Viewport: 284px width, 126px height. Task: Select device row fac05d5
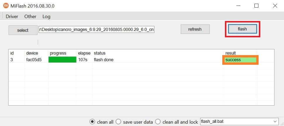point(141,60)
